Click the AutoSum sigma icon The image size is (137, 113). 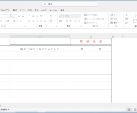point(126,15)
